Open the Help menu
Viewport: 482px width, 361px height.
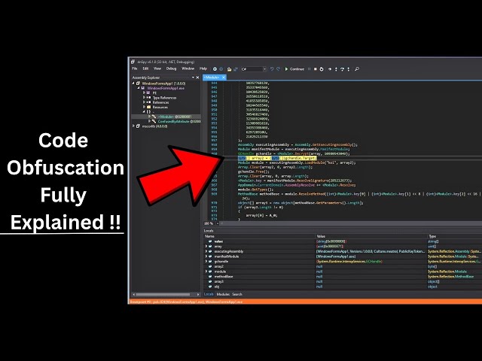(203, 68)
